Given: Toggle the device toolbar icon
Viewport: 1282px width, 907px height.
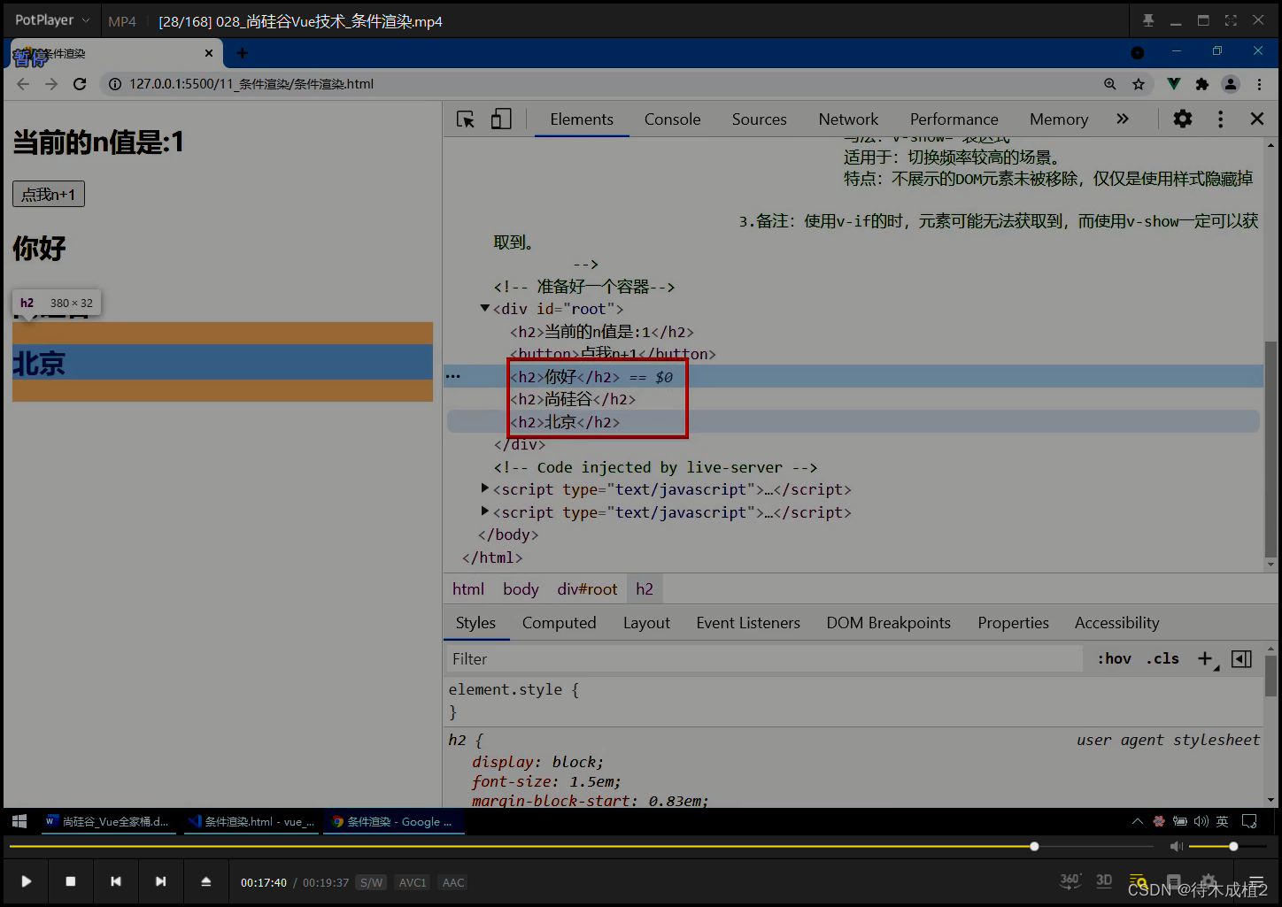Looking at the screenshot, I should pyautogui.click(x=501, y=119).
